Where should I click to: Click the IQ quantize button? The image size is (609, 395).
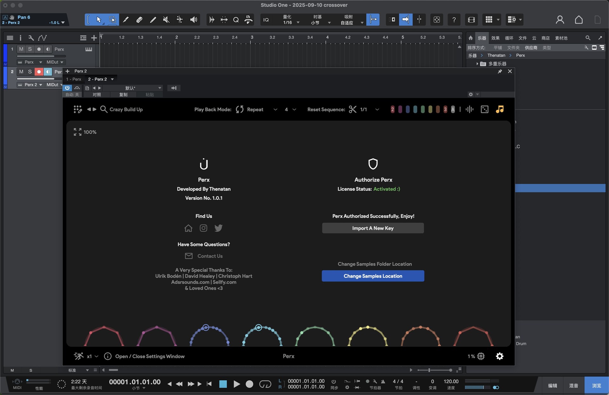(266, 20)
